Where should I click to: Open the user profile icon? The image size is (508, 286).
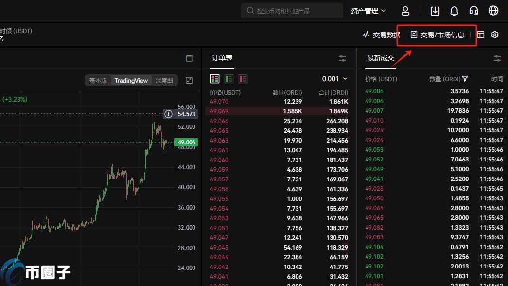click(405, 11)
